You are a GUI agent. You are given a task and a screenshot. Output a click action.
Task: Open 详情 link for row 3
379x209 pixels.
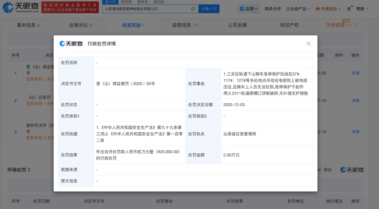(355, 132)
